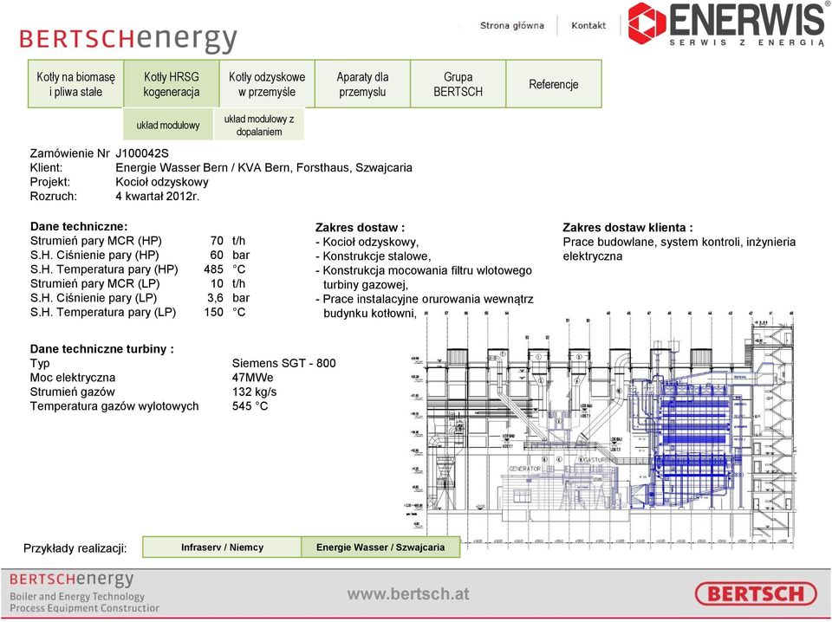Click the 4 kwartał 2012r. startup date
832x622 pixels.
pos(158,196)
